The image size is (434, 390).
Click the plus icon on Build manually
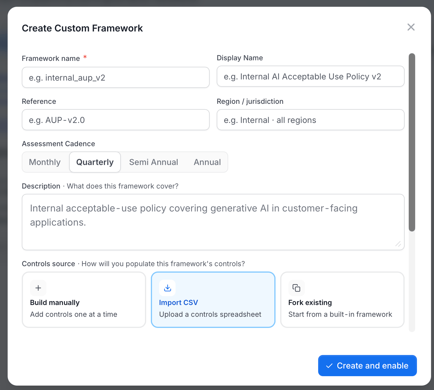tap(38, 288)
